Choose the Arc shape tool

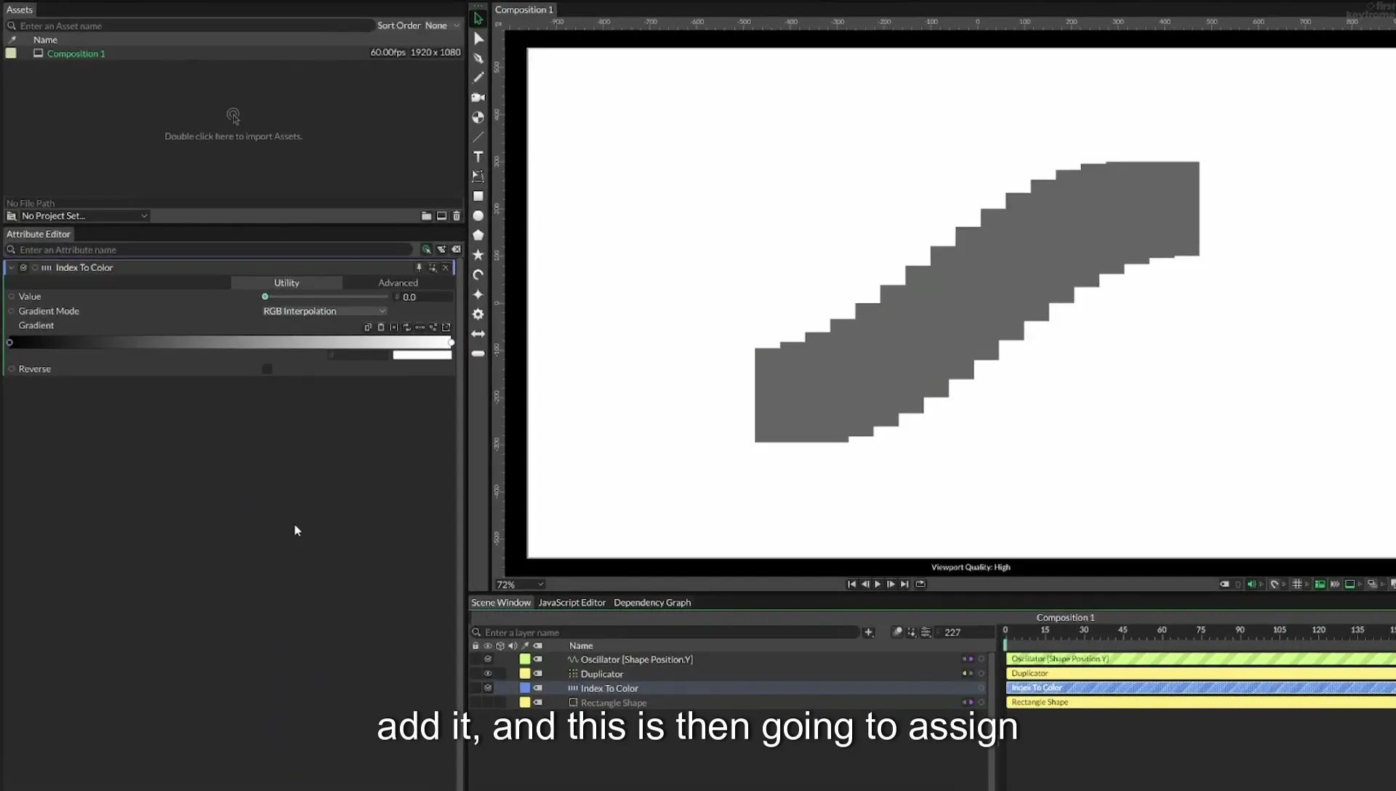coord(478,275)
